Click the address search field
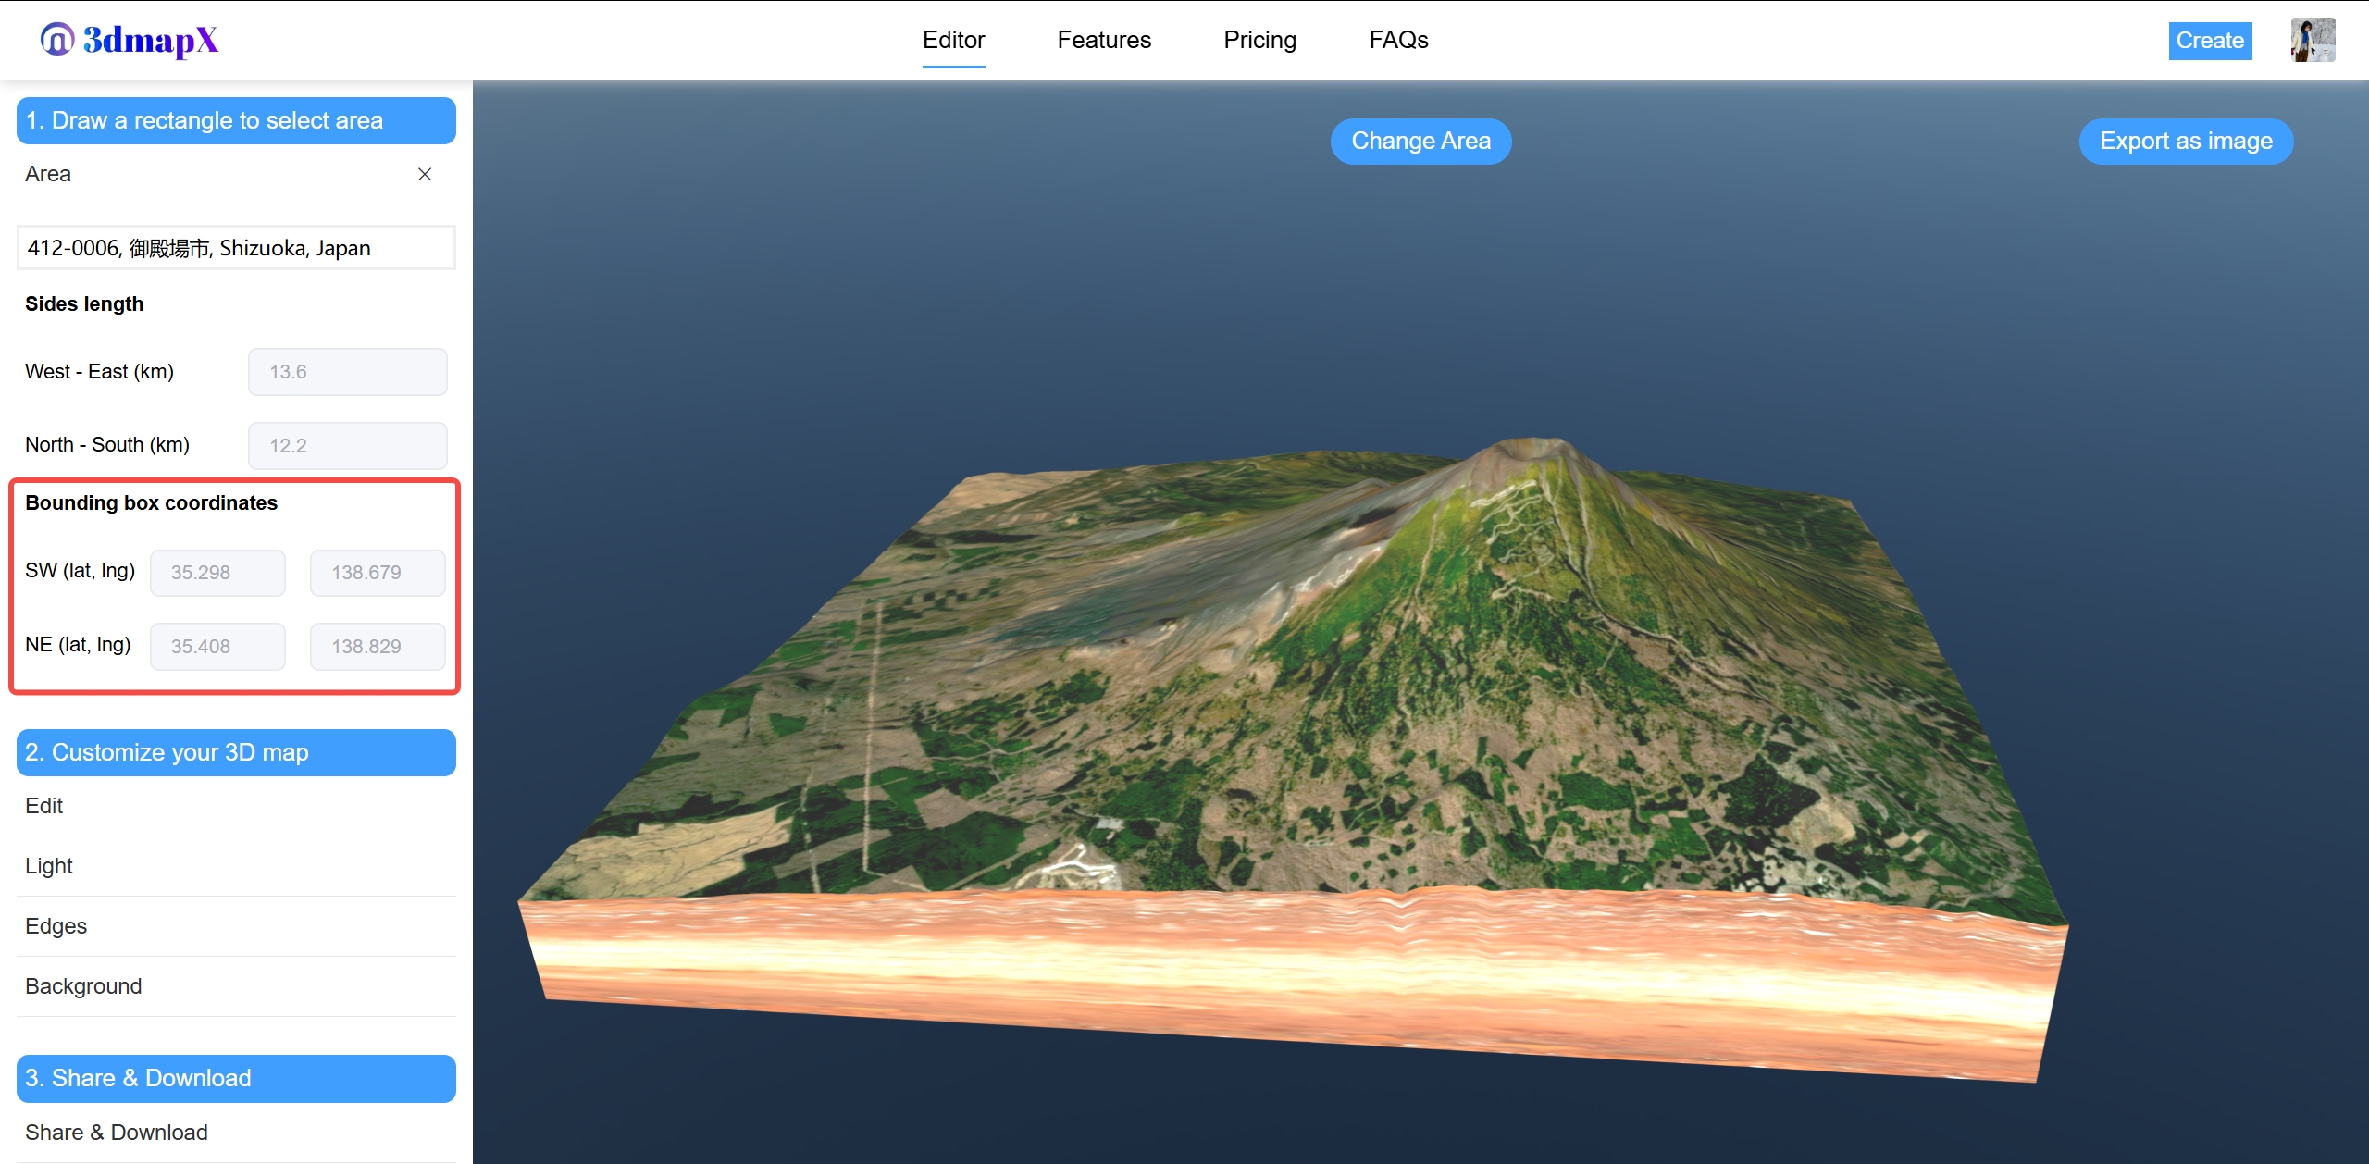2369x1164 pixels. [x=236, y=248]
